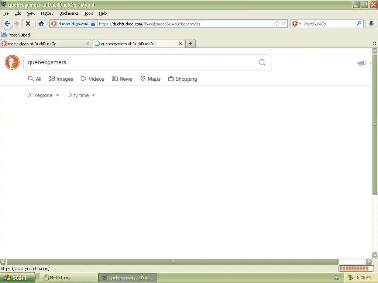
Task: Click the horizontal scrollbar right arrow
Action: click(368, 261)
